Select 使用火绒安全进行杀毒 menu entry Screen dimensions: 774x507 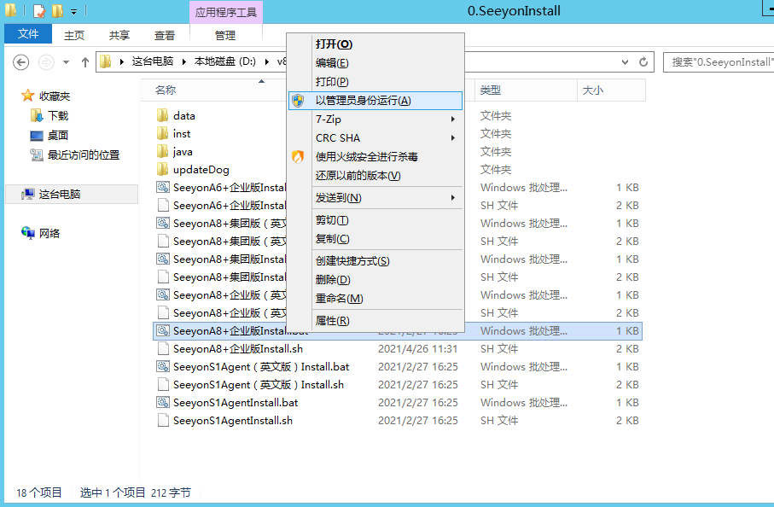tap(375, 156)
